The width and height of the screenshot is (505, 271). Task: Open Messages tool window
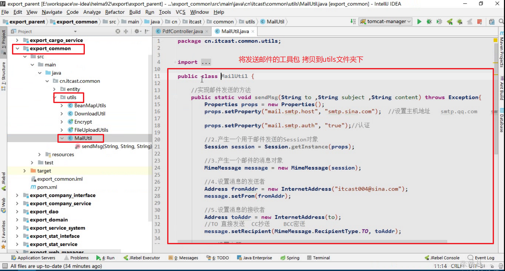click(183, 258)
